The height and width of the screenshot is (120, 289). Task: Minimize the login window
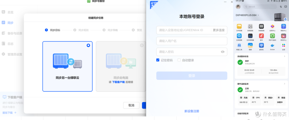tap(225, 2)
